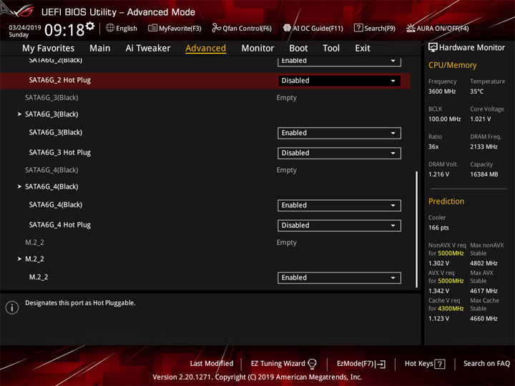Click the English language label
This screenshot has width=515, height=386.
coord(127,28)
